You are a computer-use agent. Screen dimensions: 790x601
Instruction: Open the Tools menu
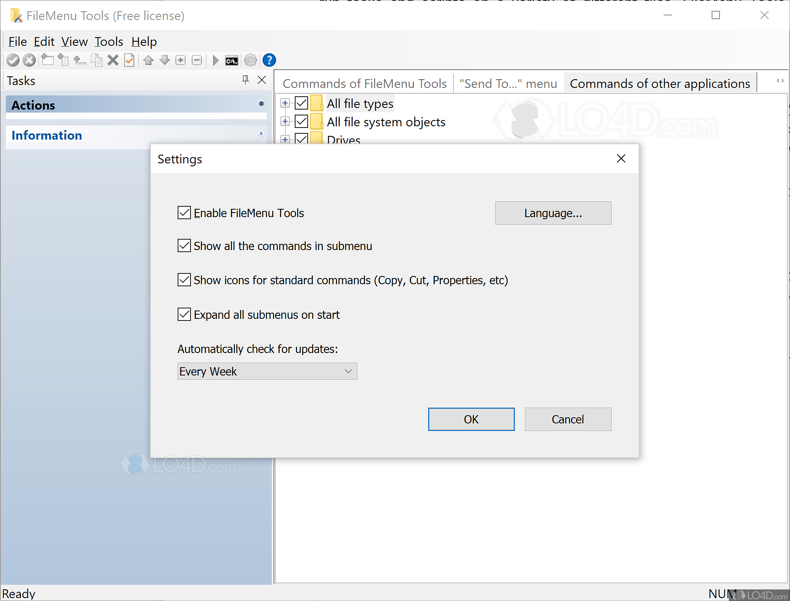tap(108, 41)
